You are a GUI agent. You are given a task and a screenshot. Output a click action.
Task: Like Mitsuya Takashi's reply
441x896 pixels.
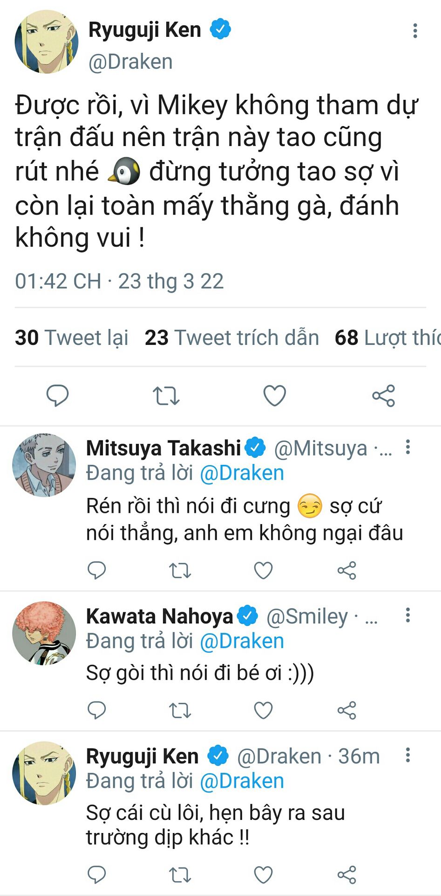coord(263,570)
